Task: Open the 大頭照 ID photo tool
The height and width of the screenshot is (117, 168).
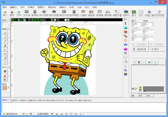Action: click(83, 14)
